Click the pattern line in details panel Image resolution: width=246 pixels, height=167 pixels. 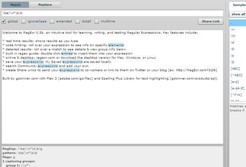(20, 153)
